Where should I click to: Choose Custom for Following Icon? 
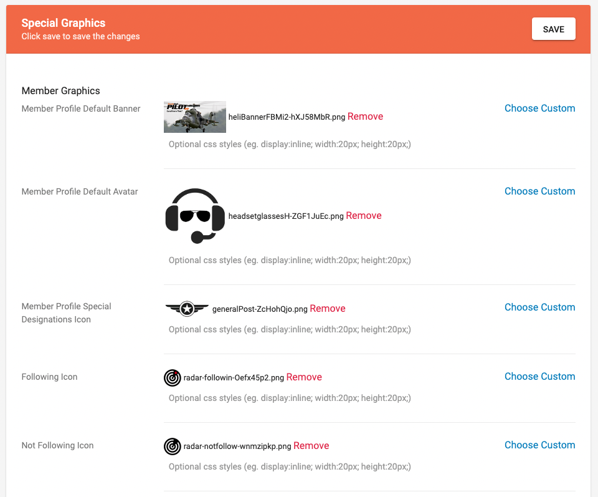click(539, 377)
